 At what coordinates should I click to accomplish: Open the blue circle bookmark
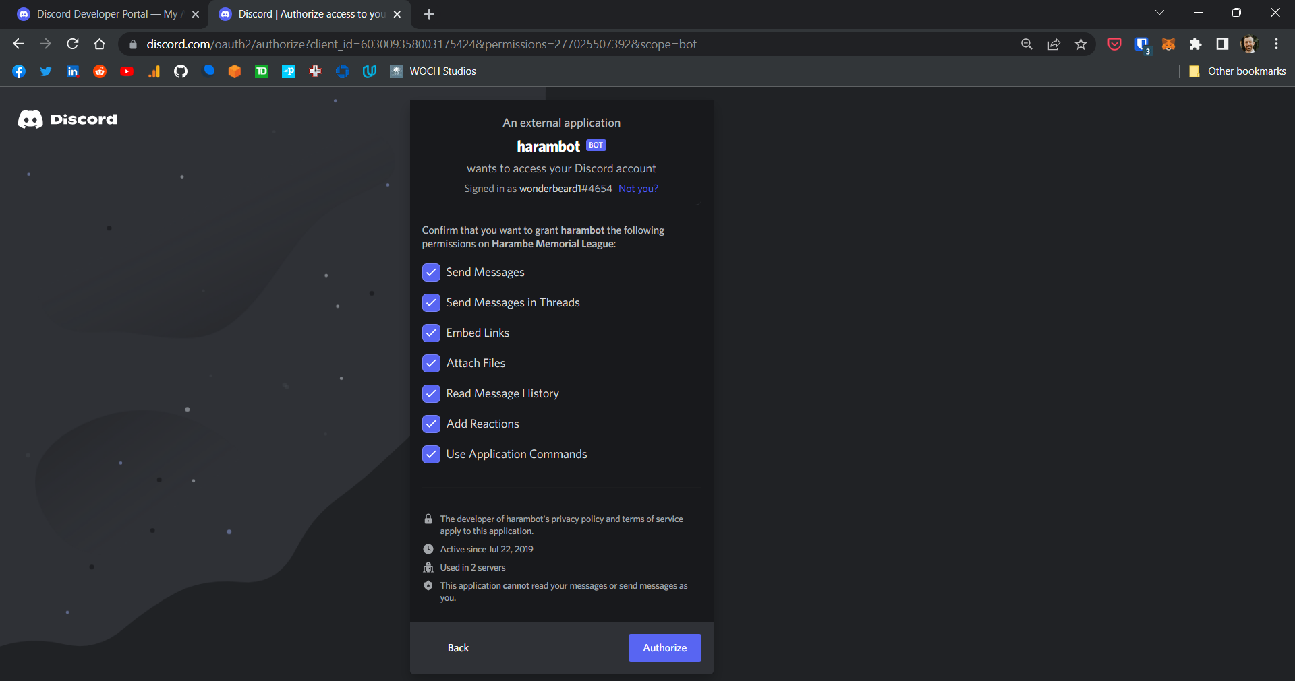click(x=209, y=70)
